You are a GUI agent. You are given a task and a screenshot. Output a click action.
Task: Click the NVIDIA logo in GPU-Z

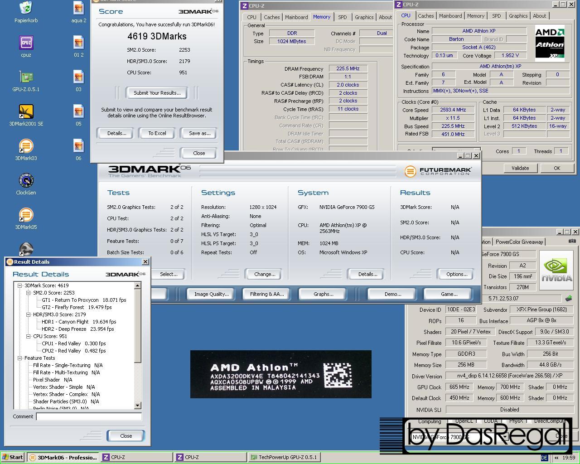pos(556,270)
